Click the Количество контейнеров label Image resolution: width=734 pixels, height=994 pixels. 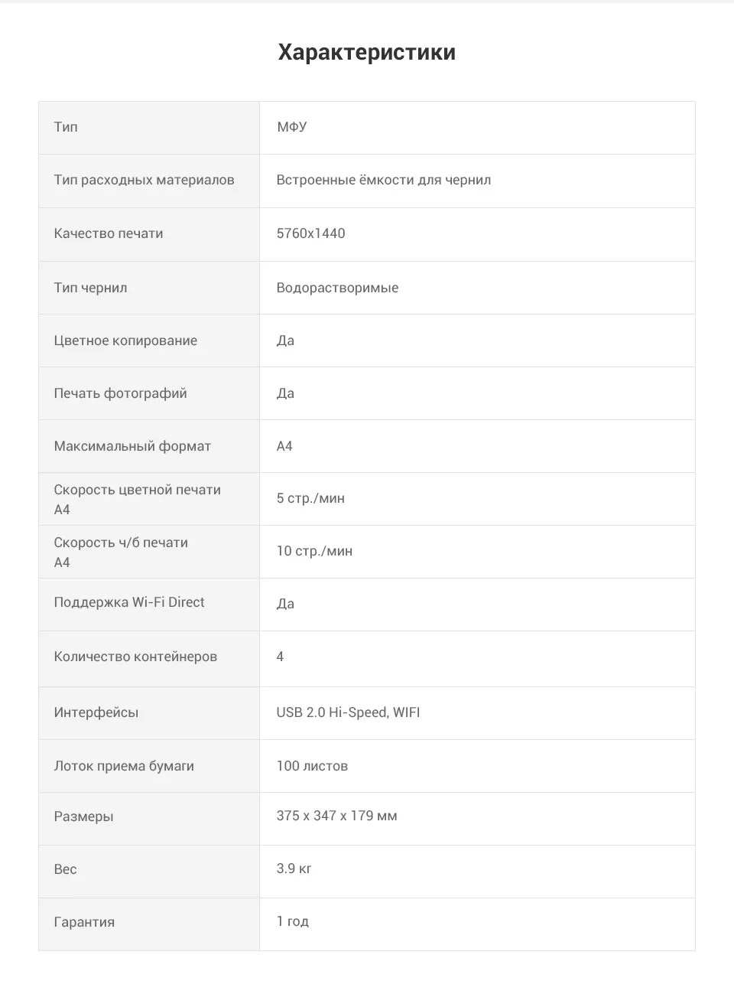(135, 657)
